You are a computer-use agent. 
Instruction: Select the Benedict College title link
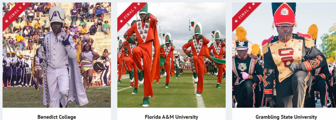click(x=57, y=117)
